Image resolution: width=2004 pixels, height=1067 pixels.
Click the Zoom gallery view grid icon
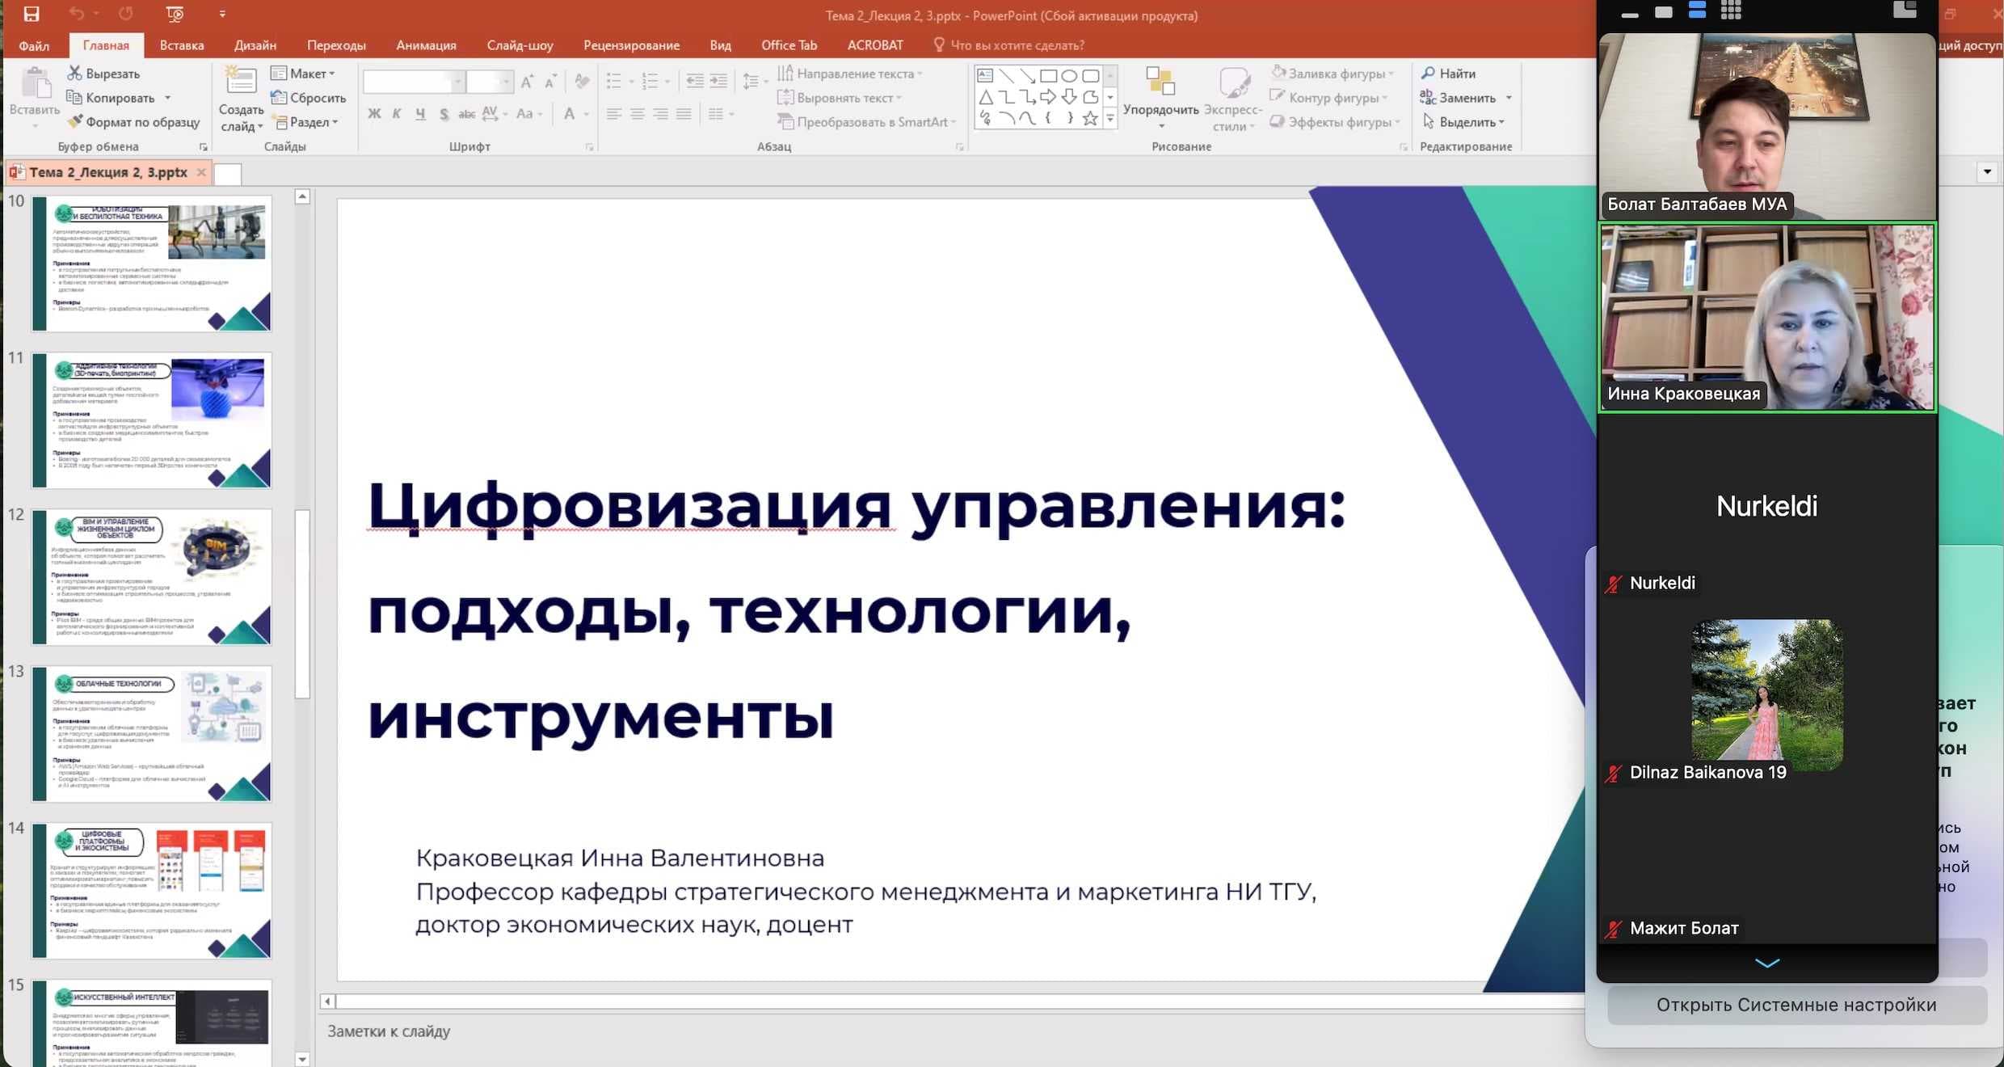click(x=1731, y=11)
